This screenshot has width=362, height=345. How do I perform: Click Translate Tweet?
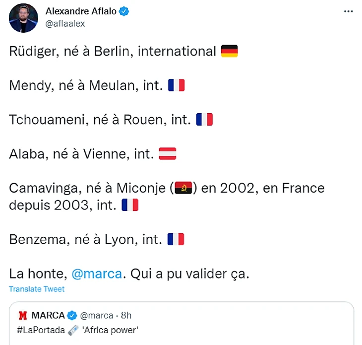37,289
